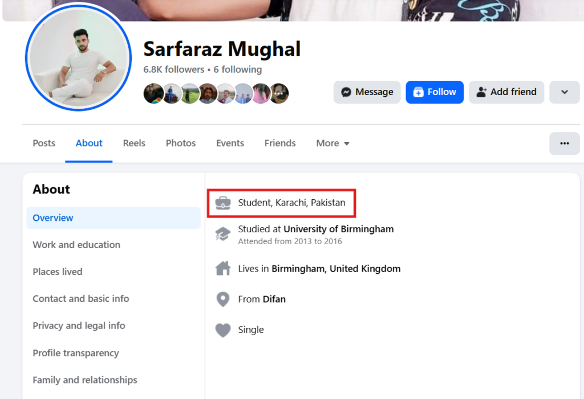Click the blue Follow button
Image resolution: width=584 pixels, height=399 pixels.
tap(435, 92)
